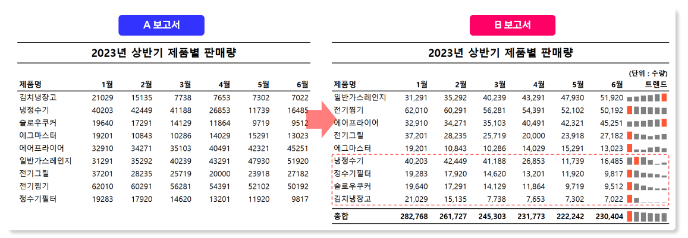This screenshot has height=238, width=688.
Task: Select the A report title '2023년 상반기 제품별 판매량'
Action: point(164,53)
